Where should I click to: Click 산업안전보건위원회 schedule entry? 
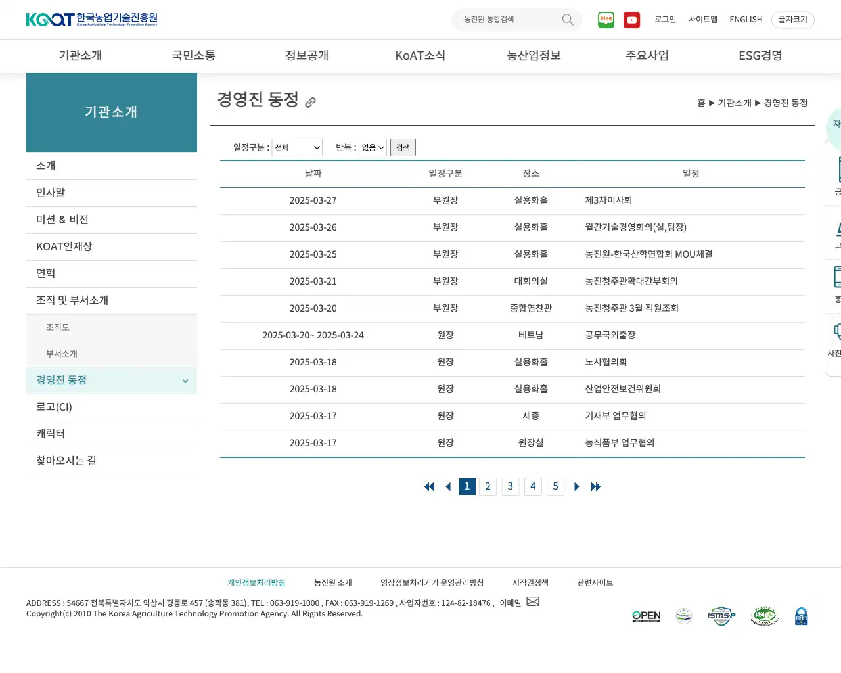pos(623,389)
